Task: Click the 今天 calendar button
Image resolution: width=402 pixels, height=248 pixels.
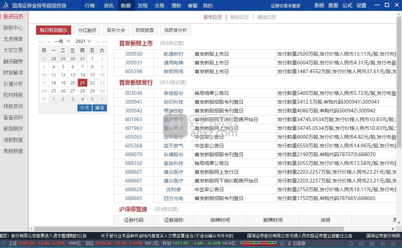Action: click(84, 108)
